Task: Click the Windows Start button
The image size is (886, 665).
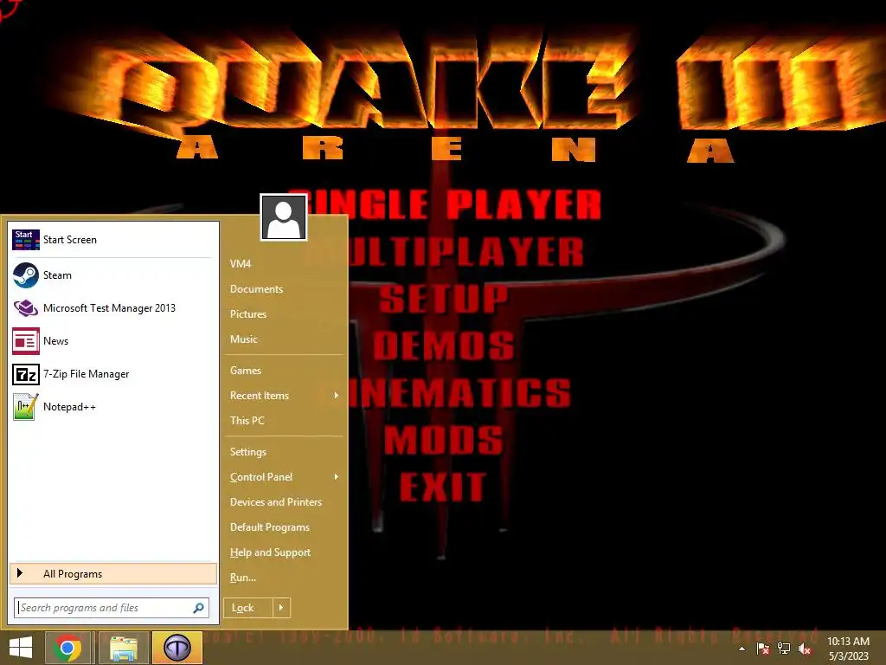Action: click(21, 648)
